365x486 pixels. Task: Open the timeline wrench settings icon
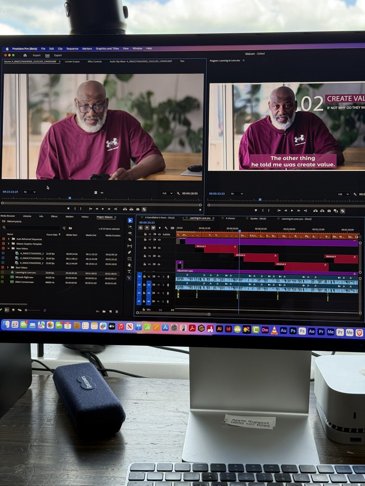[x=166, y=228]
